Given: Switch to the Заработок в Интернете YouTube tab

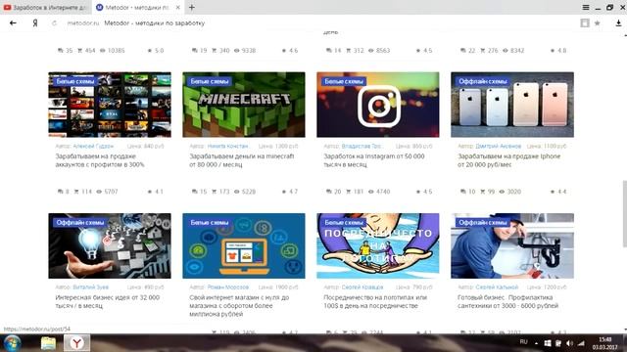Looking at the screenshot, I should [x=46, y=7].
